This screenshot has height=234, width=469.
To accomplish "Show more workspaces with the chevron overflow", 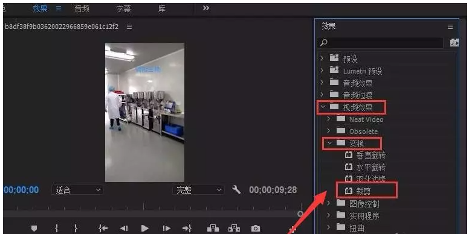I will point(205,8).
